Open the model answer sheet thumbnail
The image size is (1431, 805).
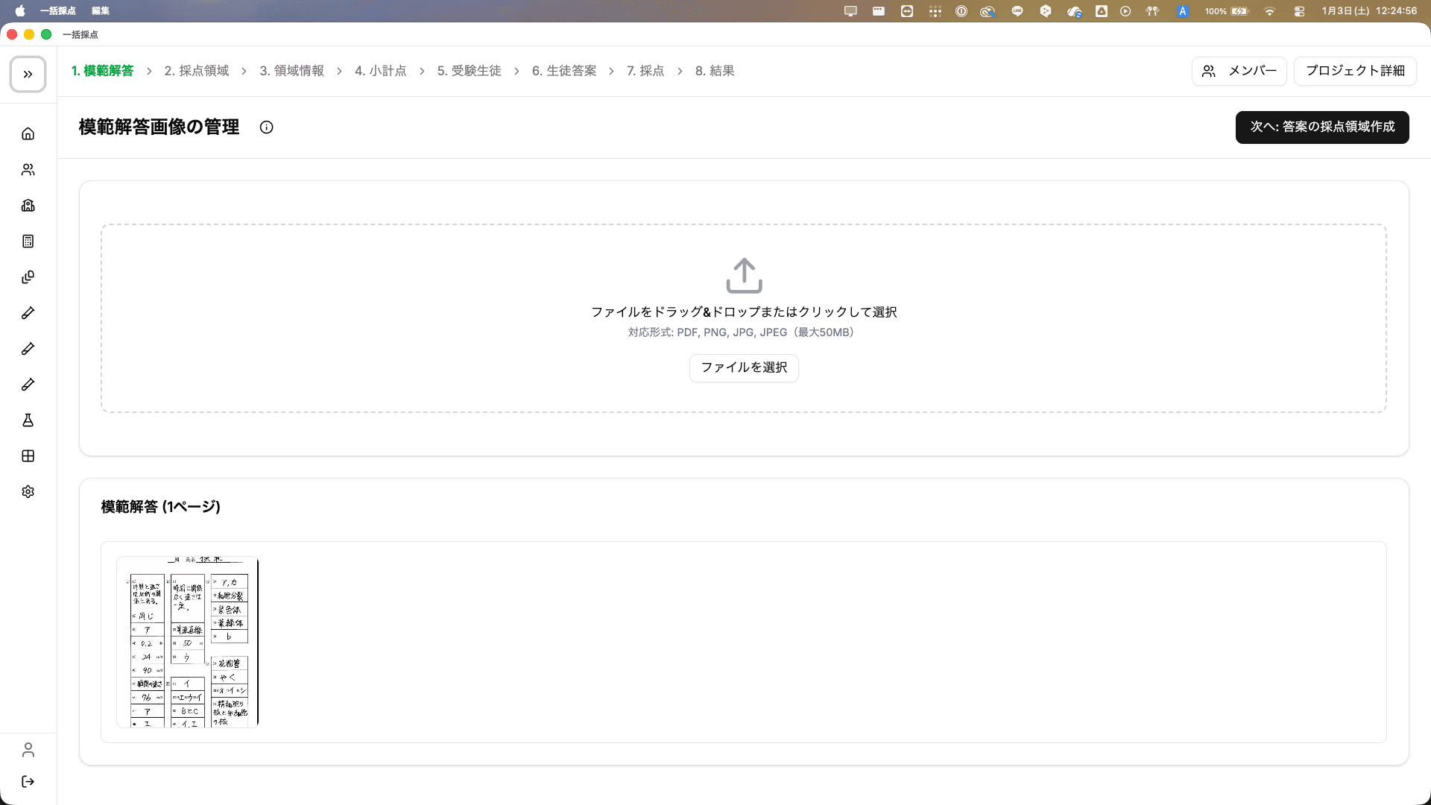(x=188, y=642)
